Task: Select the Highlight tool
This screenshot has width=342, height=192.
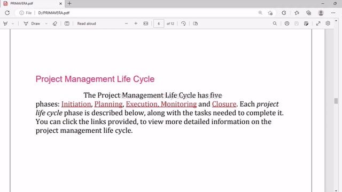Action: tap(5, 23)
